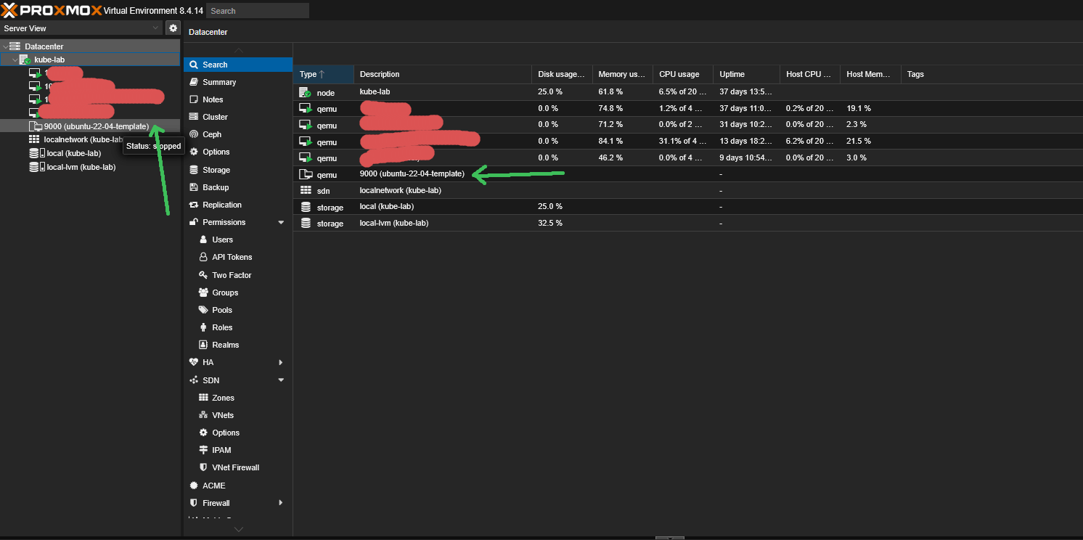The height and width of the screenshot is (540, 1083).
Task: Open Two Factor settings
Action: (232, 275)
